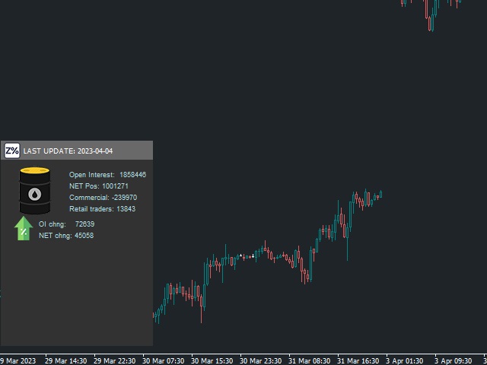Image resolution: width=487 pixels, height=365 pixels.
Task: Click the 3 Apr 01:30 time label
Action: [405, 361]
